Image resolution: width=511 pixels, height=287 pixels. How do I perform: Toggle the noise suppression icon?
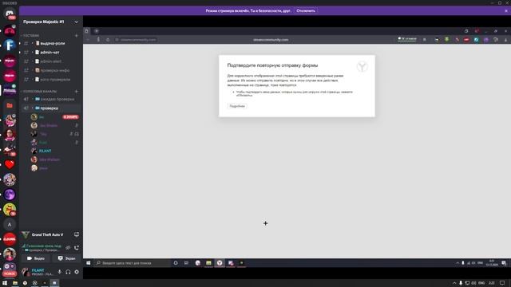[68, 248]
